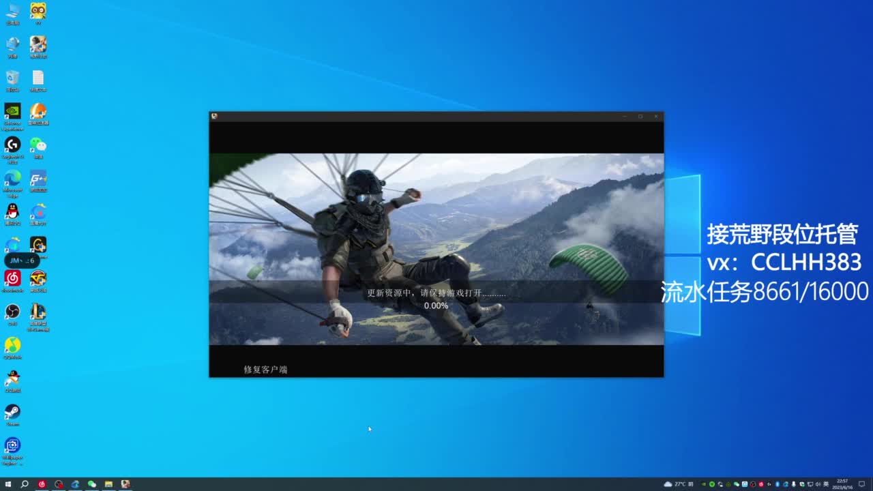Maximize the game launcher window
The height and width of the screenshot is (491, 873).
coord(640,116)
